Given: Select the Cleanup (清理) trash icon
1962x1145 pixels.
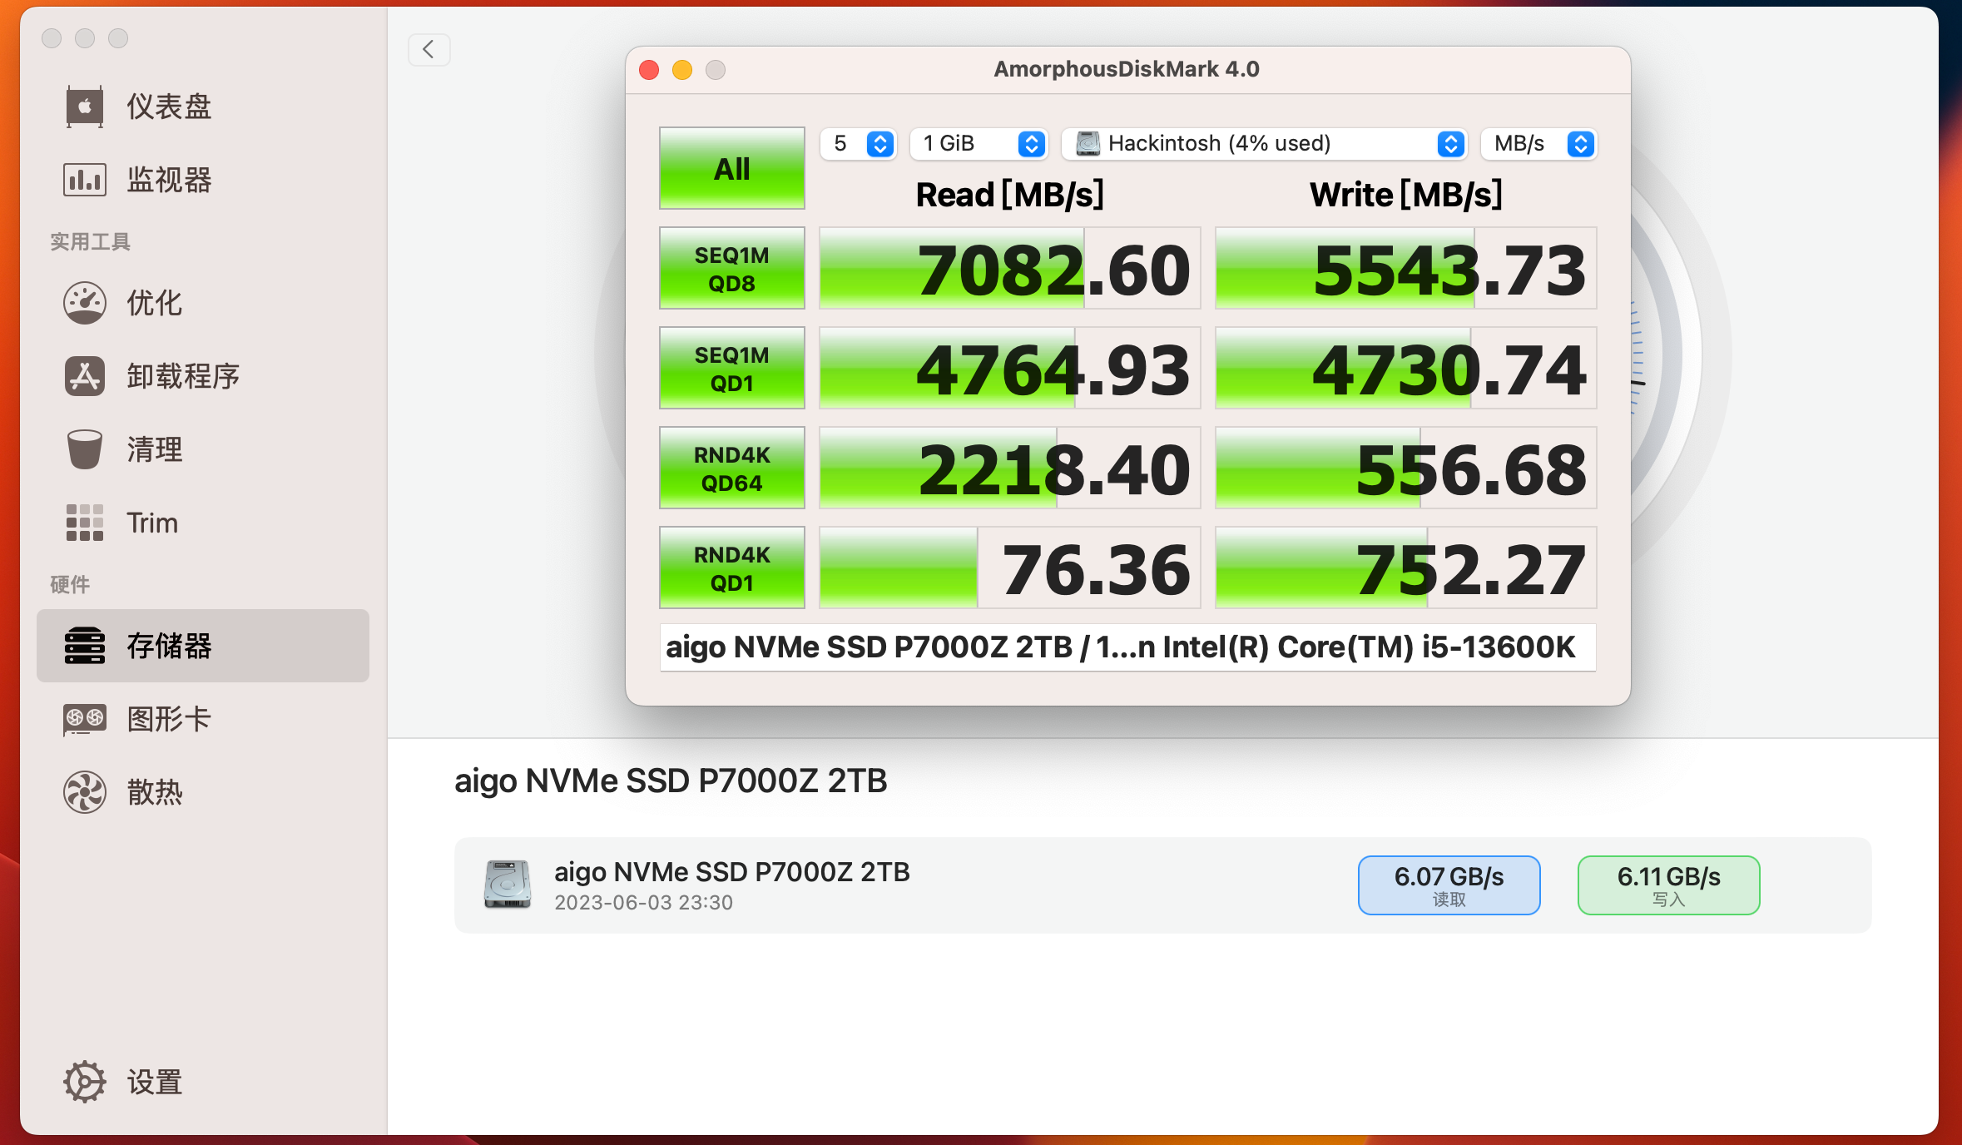Looking at the screenshot, I should 84,449.
